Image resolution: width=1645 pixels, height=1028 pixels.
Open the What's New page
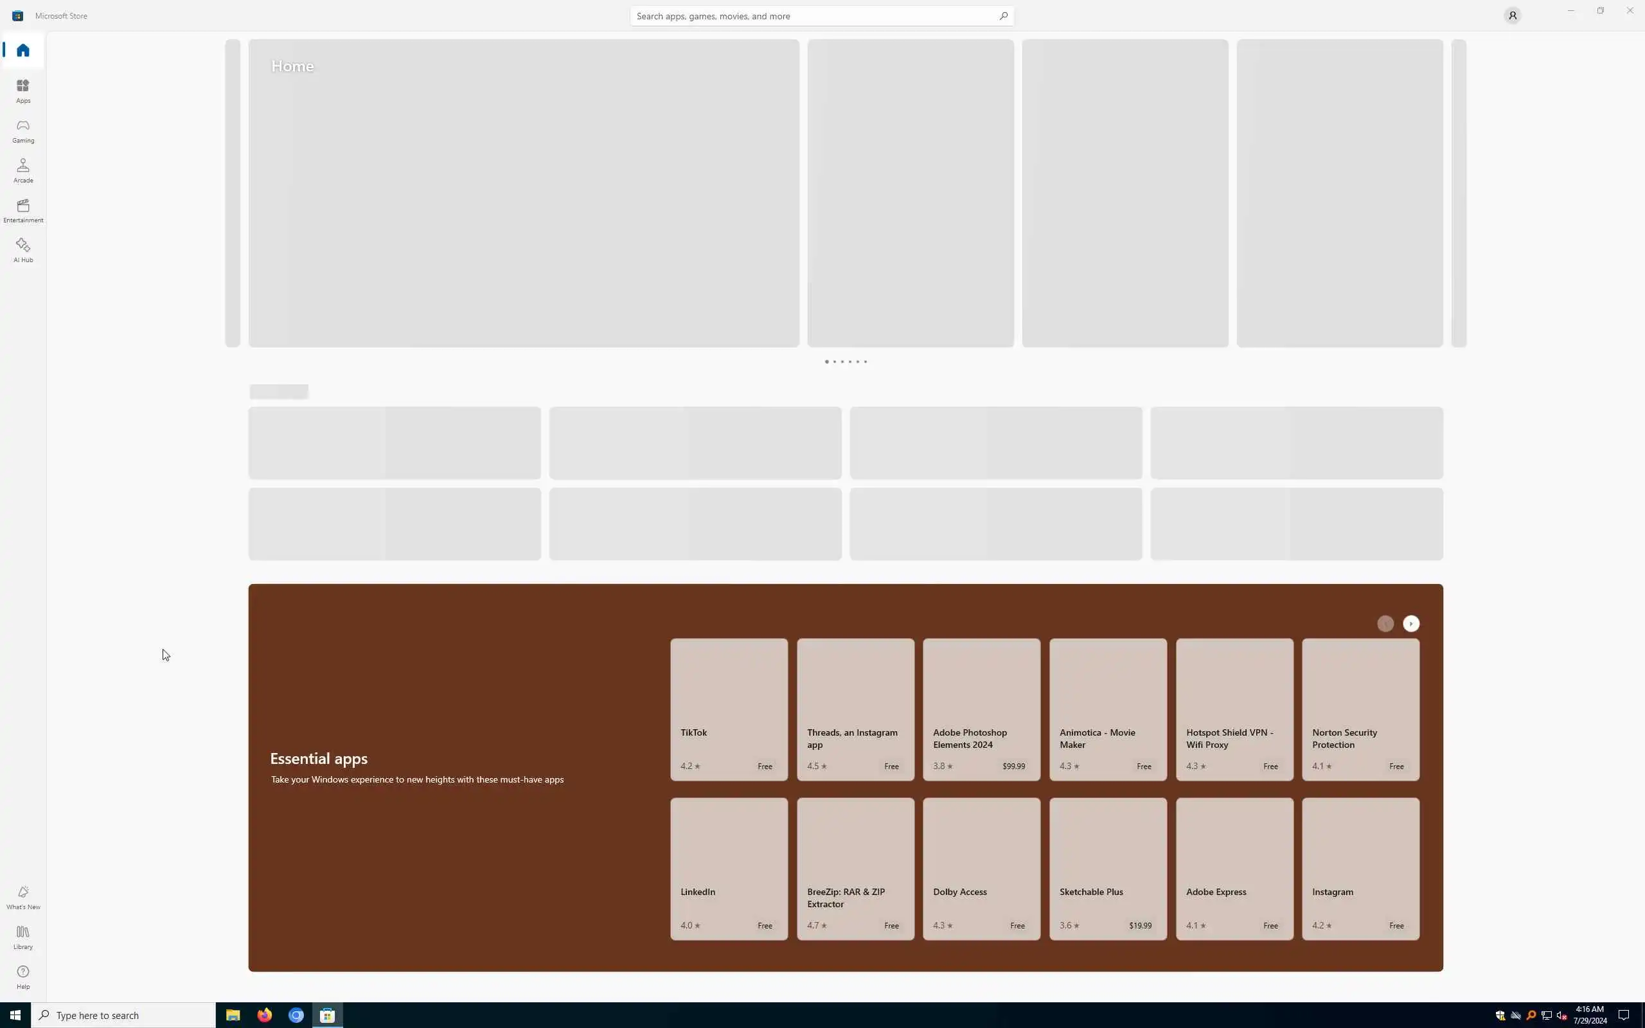pyautogui.click(x=23, y=897)
